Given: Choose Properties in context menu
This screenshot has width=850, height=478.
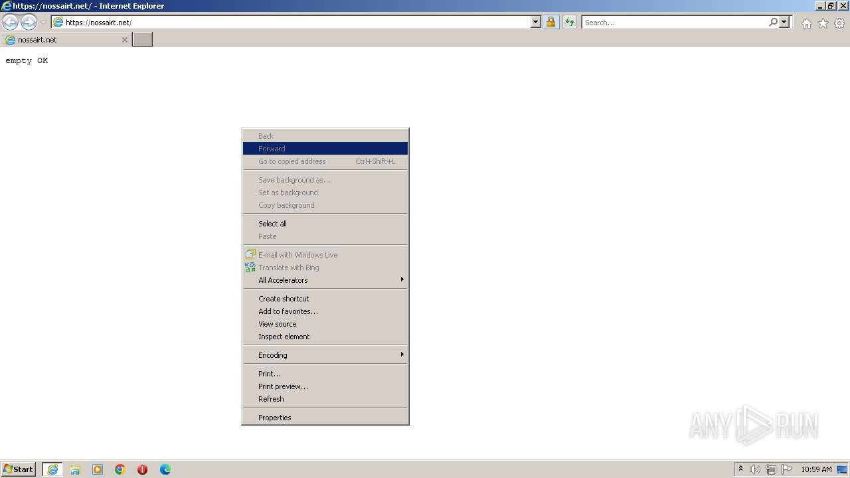Looking at the screenshot, I should tap(325, 418).
